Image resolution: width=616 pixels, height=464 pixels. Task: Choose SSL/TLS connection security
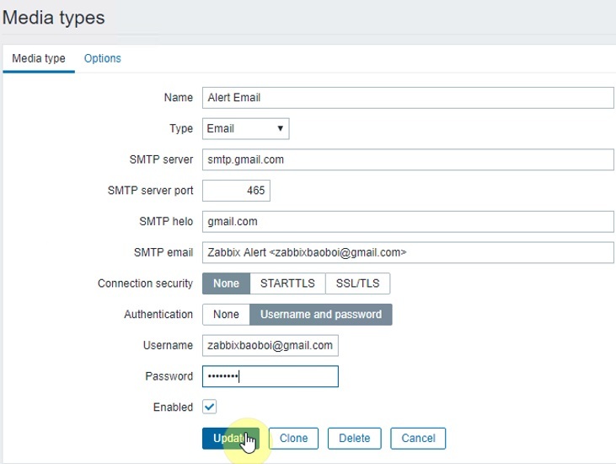coord(357,283)
